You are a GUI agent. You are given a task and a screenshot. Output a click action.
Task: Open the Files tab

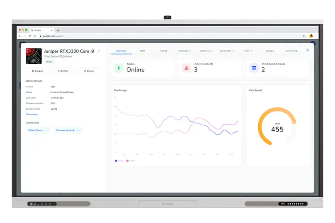tap(248, 51)
